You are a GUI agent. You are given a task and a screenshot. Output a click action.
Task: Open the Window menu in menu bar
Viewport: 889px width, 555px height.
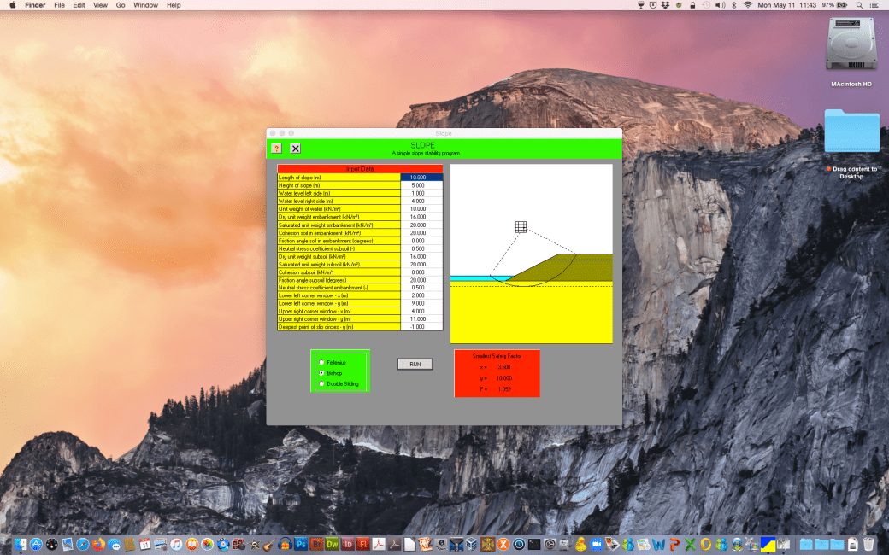(145, 5)
